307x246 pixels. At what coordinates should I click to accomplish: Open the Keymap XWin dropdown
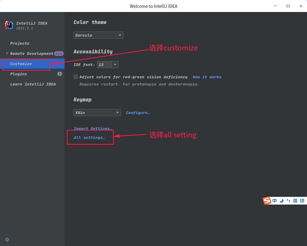[x=97, y=112]
